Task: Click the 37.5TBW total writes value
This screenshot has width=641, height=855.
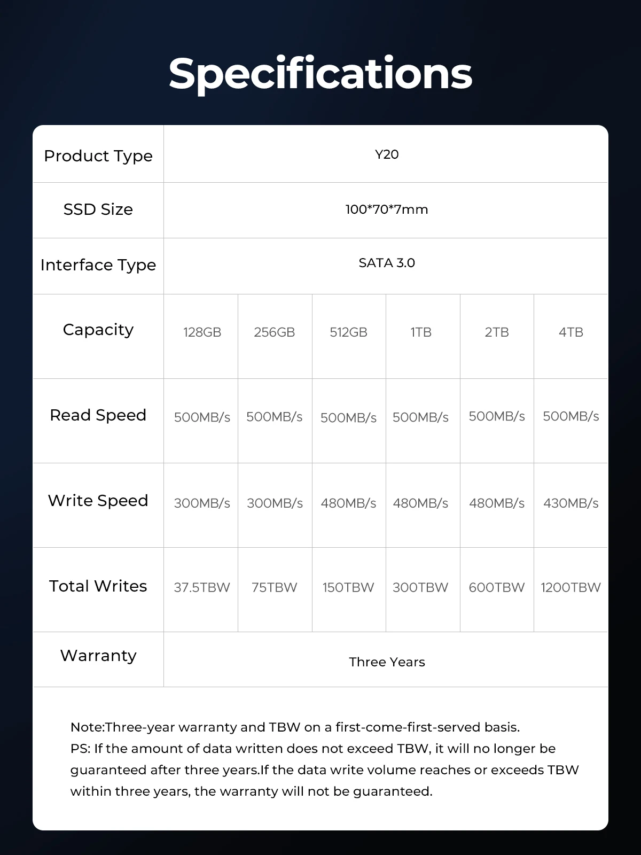Action: point(202,588)
